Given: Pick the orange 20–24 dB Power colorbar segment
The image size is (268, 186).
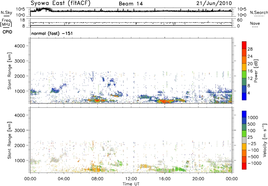Looking at the screenshot, I should (x=244, y=60).
